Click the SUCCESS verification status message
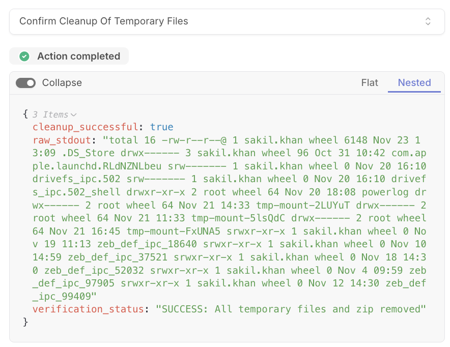 [x=291, y=309]
